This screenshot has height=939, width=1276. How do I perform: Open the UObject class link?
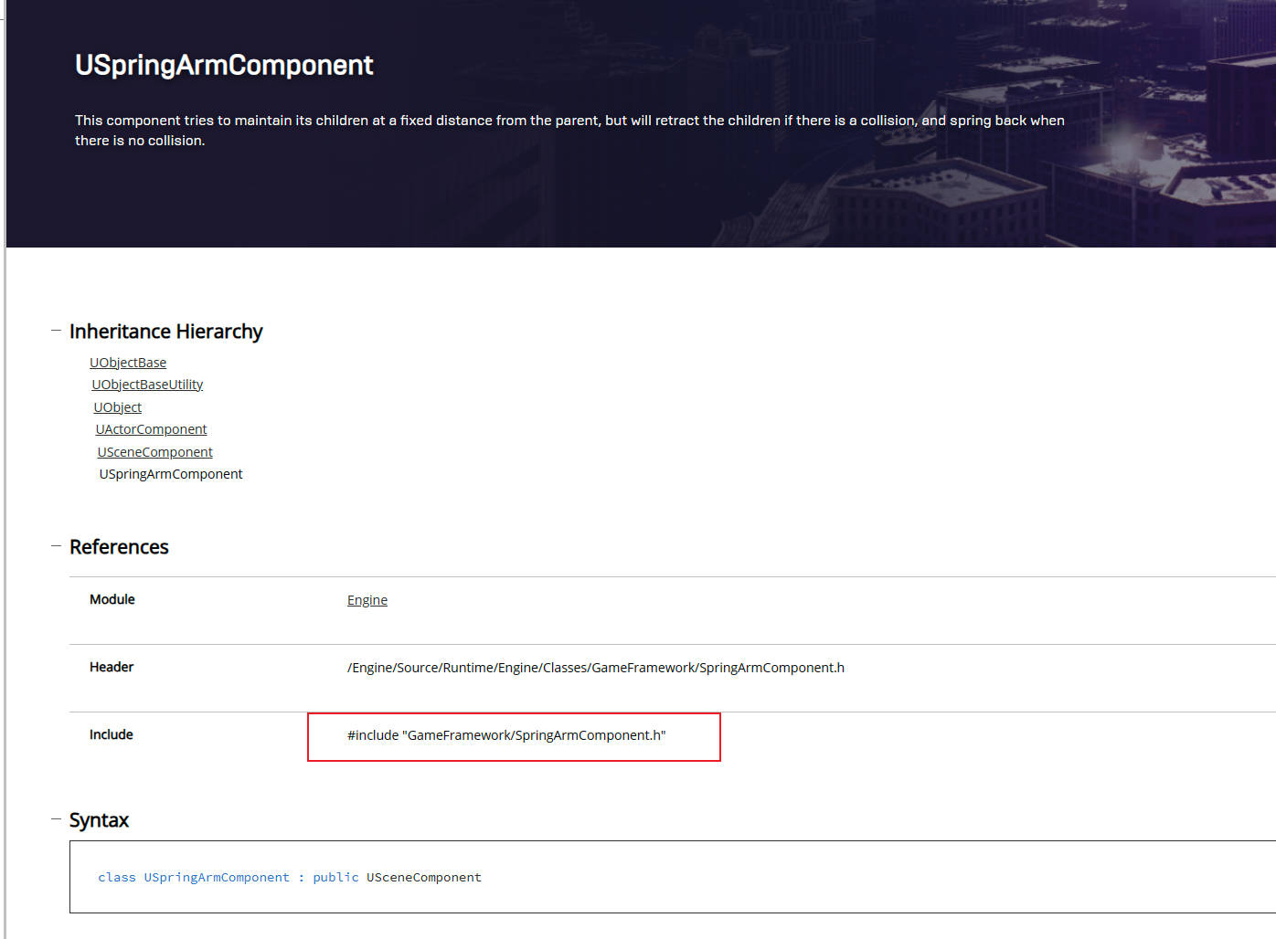tap(117, 407)
